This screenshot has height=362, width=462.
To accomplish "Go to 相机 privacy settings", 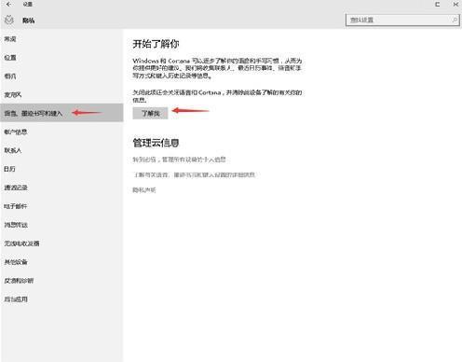I will pyautogui.click(x=10, y=77).
